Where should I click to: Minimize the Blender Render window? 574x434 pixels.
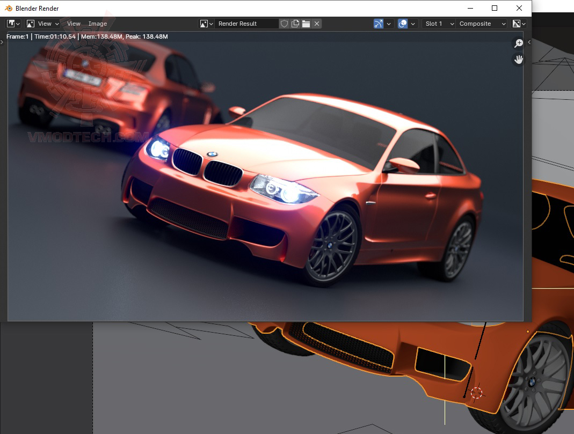pyautogui.click(x=470, y=8)
